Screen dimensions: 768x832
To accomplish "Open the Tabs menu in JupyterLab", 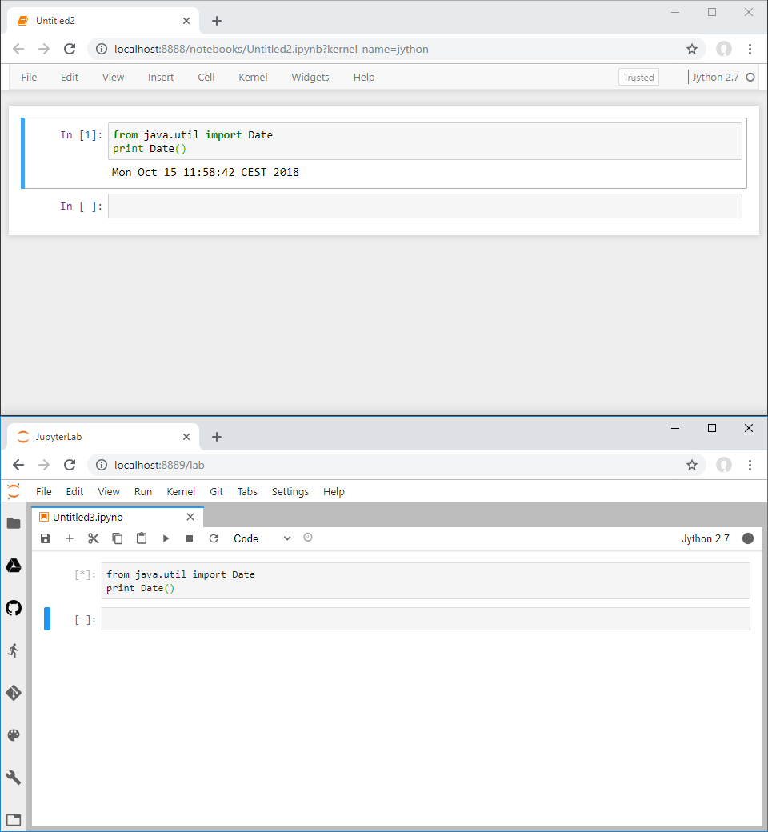I will pos(247,492).
